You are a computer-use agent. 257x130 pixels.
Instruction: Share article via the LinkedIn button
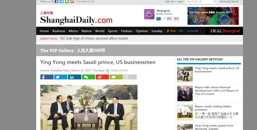(75, 77)
